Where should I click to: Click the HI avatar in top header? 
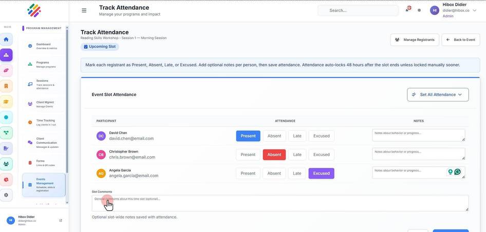pos(435,10)
